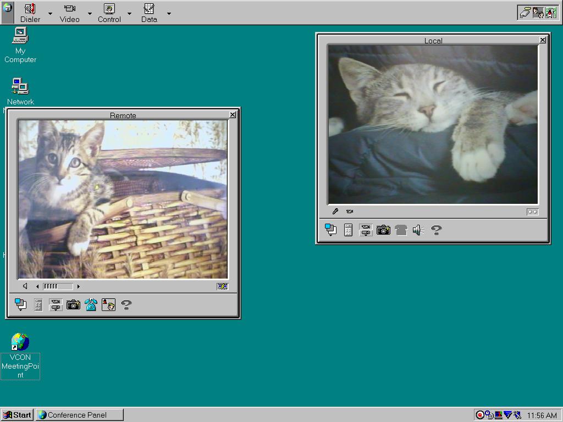Click the Local window remote-control keypad icon
This screenshot has height=422, width=563.
[x=348, y=230]
